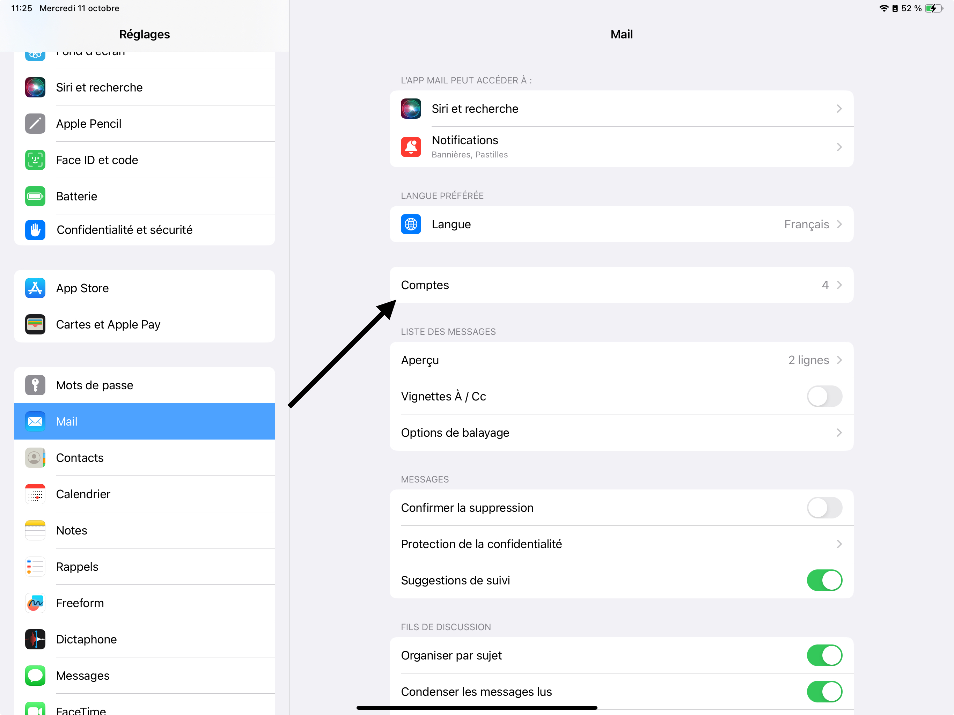Tap the Dictaphone waveform icon

(35, 639)
